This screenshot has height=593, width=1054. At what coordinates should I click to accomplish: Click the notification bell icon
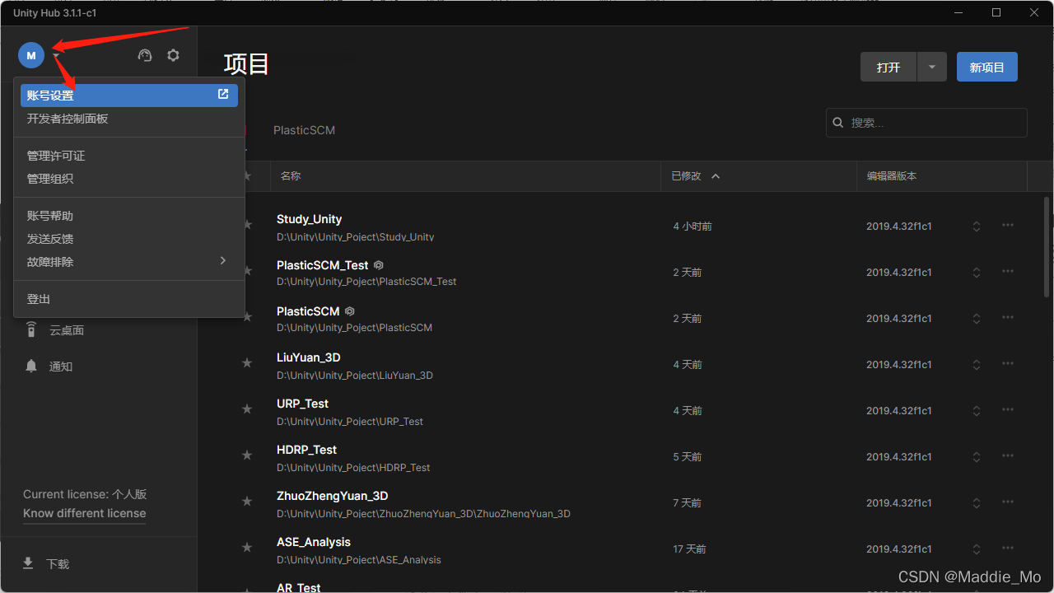(x=31, y=366)
